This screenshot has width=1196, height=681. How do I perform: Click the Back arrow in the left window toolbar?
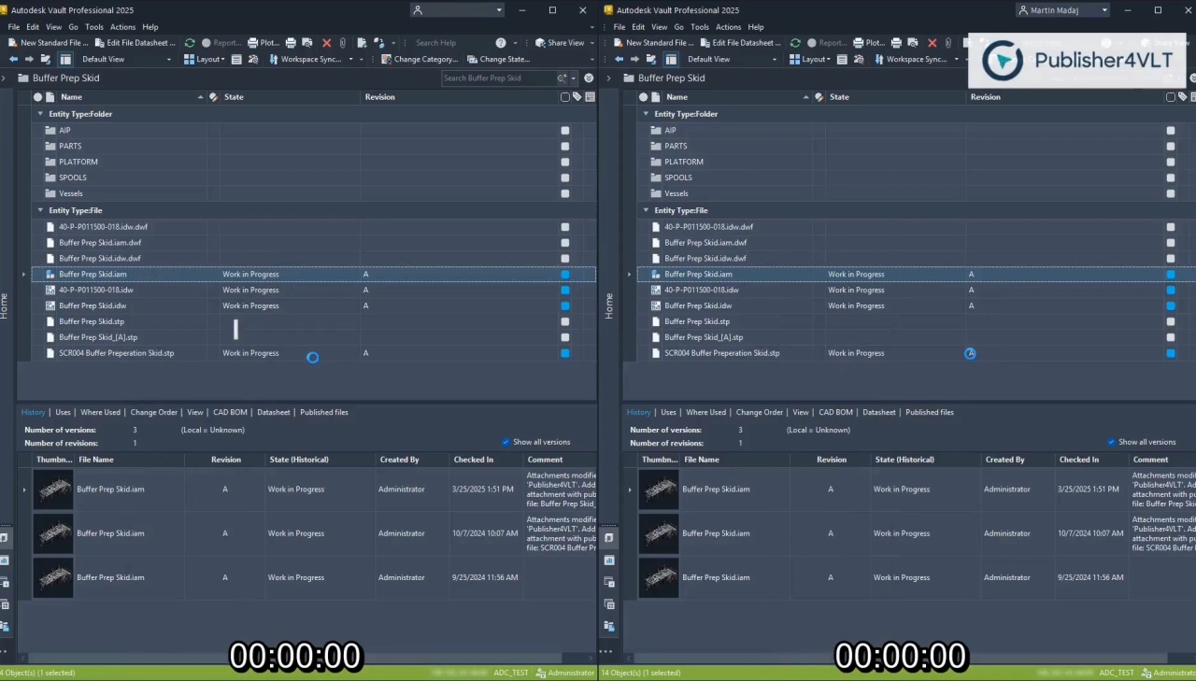click(13, 59)
